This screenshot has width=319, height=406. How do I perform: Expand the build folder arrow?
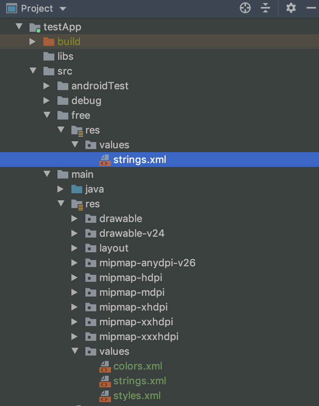pos(32,42)
